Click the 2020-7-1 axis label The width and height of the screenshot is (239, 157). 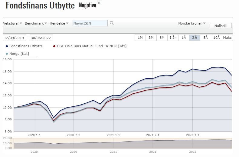point(74,135)
